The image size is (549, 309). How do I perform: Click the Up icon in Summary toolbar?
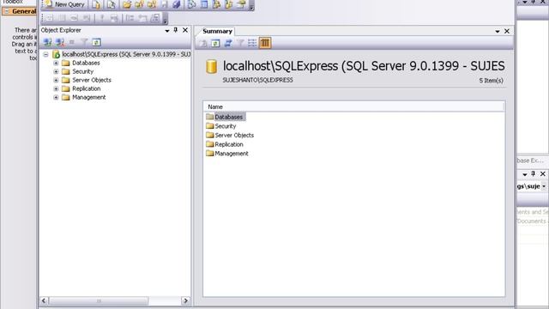pos(202,43)
